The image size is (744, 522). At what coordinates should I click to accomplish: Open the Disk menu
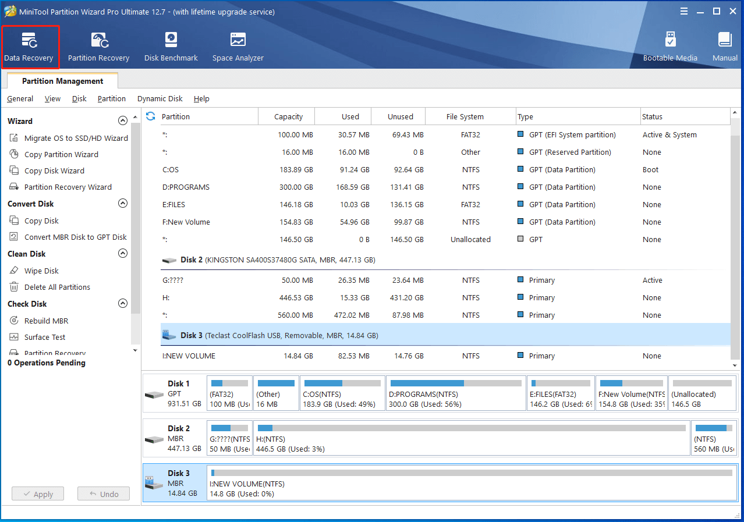pos(79,99)
